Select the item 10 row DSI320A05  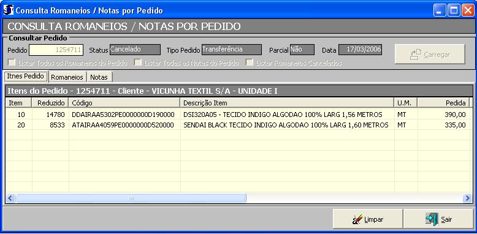pyautogui.click(x=238, y=115)
